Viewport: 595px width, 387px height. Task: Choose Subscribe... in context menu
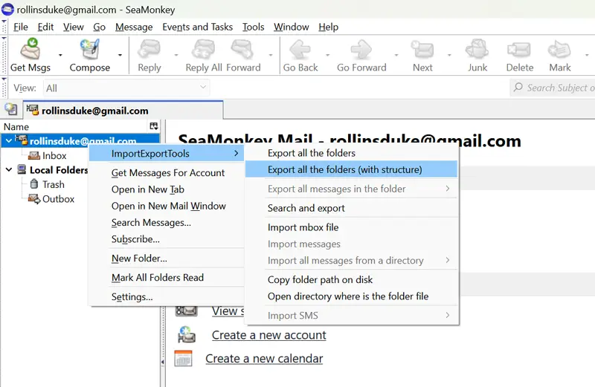tap(167, 239)
